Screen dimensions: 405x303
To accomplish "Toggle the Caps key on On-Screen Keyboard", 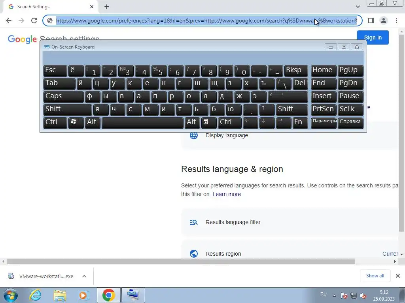I will tap(63, 97).
